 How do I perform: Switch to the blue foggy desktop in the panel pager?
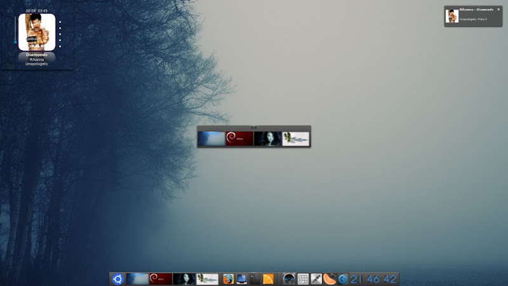137,279
